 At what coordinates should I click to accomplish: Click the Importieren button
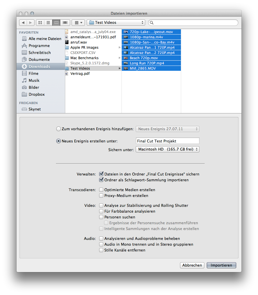[x=221, y=265]
